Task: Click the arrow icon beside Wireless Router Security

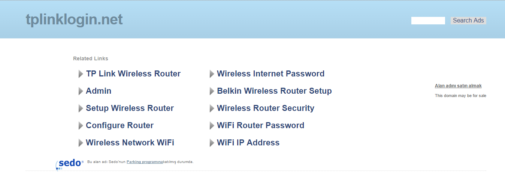Action: pos(212,109)
